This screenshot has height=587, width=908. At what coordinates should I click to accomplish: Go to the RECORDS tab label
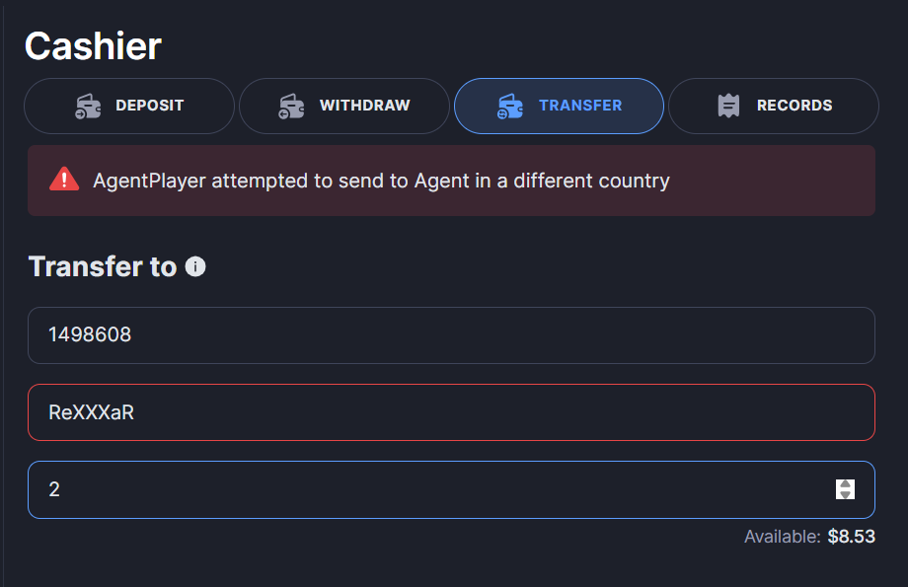pyautogui.click(x=794, y=106)
